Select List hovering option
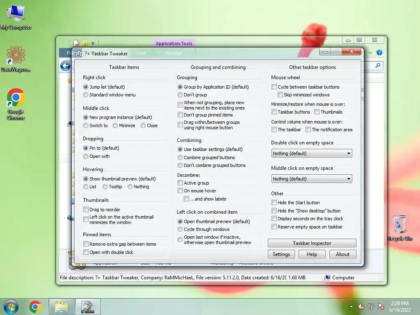The width and height of the screenshot is (420, 315). click(90, 187)
